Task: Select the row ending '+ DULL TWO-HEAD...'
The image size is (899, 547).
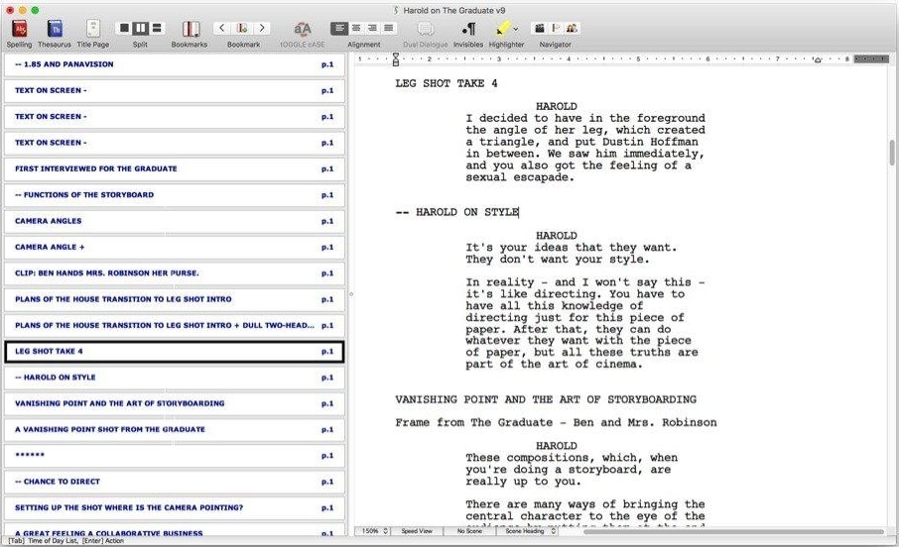Action: click(175, 325)
